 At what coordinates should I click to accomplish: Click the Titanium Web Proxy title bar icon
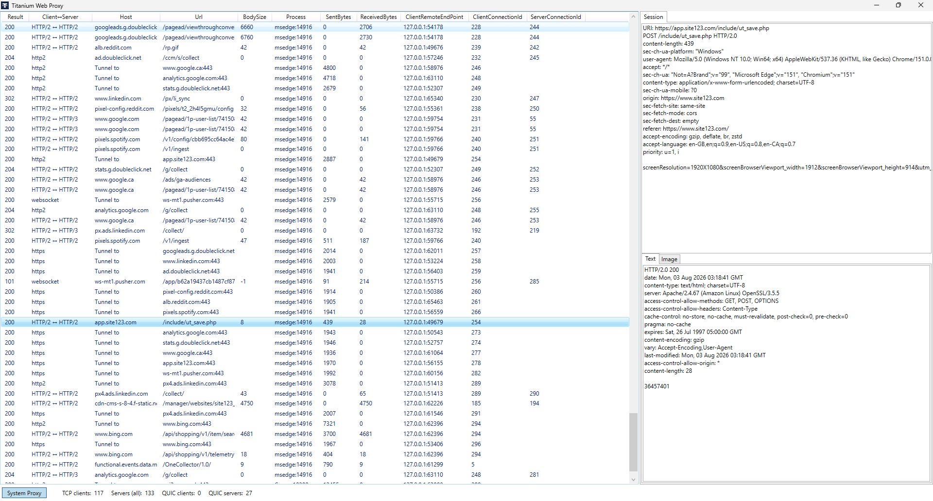pyautogui.click(x=5, y=5)
